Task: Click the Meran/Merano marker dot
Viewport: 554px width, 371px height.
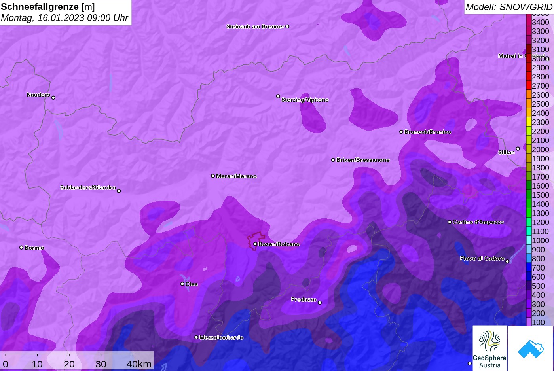Action: click(213, 176)
